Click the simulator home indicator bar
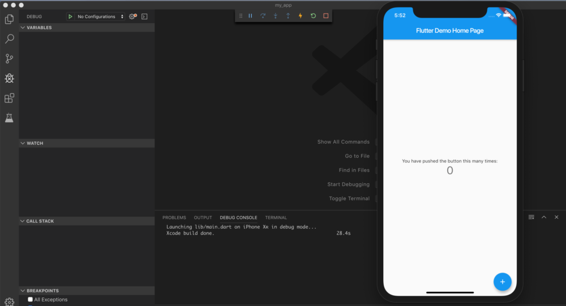The width and height of the screenshot is (566, 306). (x=450, y=292)
